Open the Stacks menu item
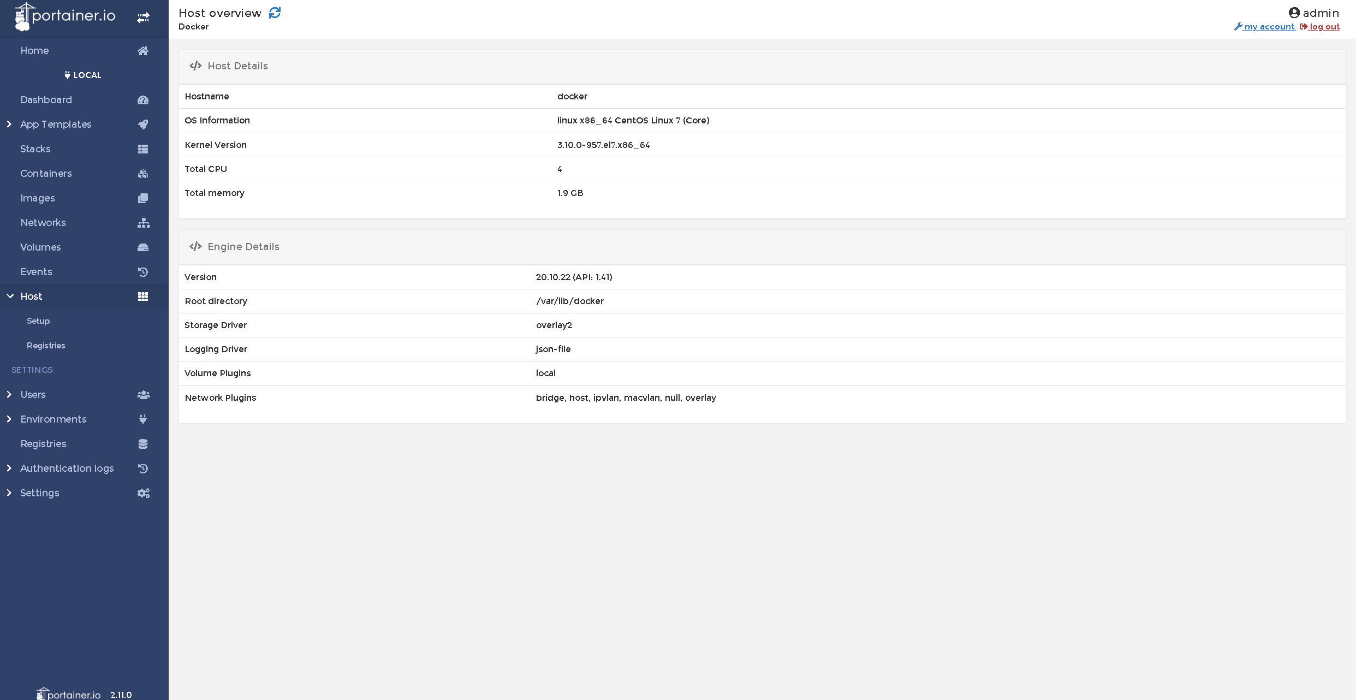 35,149
